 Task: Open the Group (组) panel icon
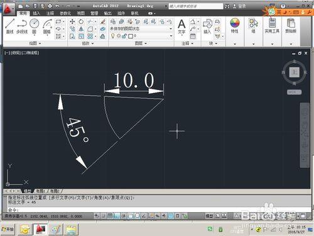253,26
